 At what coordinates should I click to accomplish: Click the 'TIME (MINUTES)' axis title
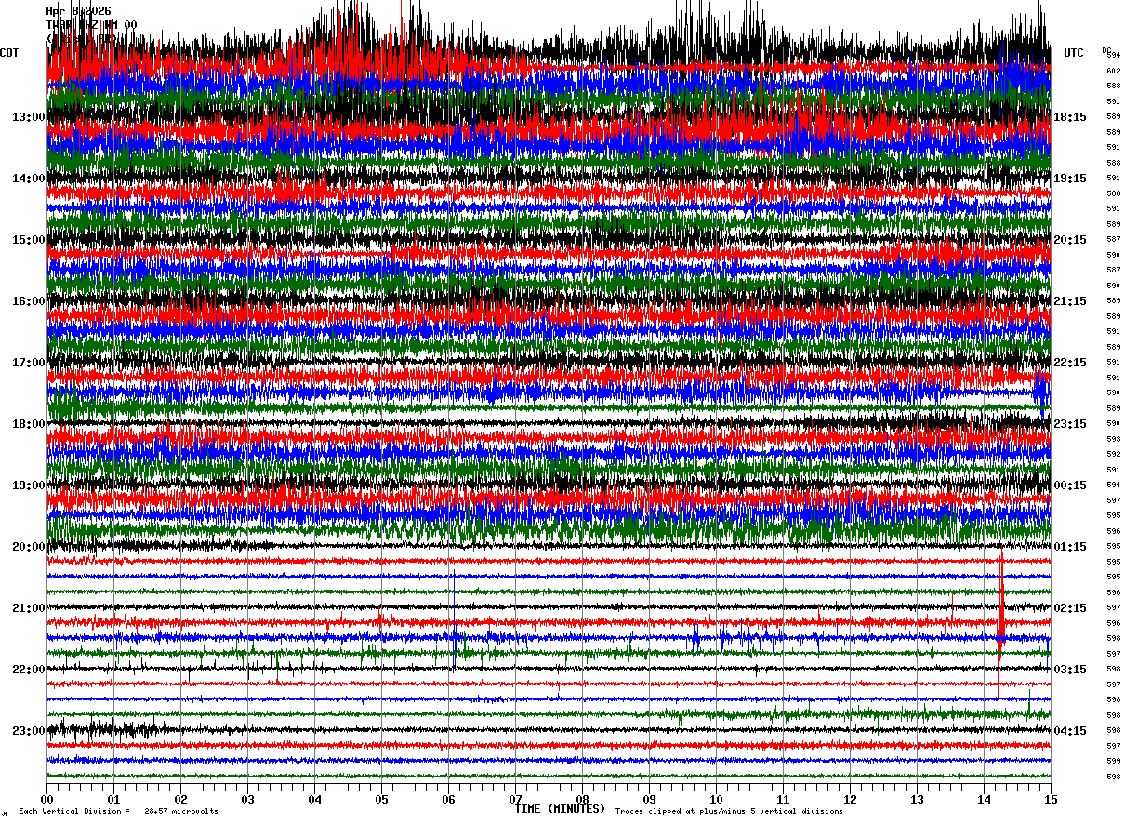[x=560, y=809]
